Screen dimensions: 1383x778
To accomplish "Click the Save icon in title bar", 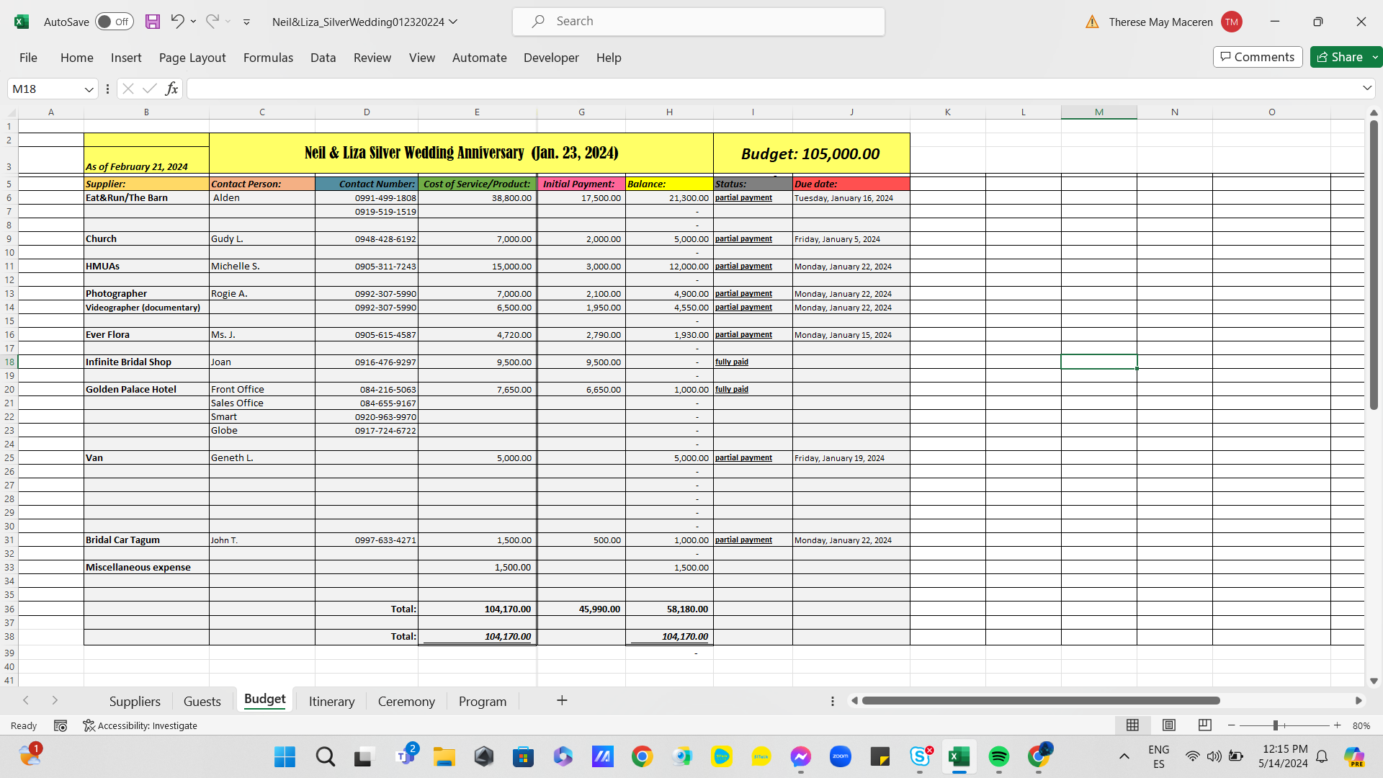I will (x=153, y=22).
